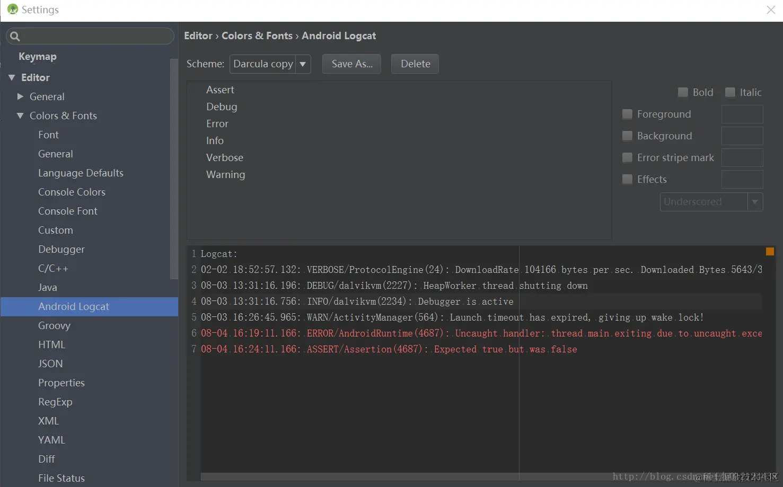Image resolution: width=783 pixels, height=487 pixels.
Task: Click the Editor breadcrumb link
Action: click(x=198, y=36)
